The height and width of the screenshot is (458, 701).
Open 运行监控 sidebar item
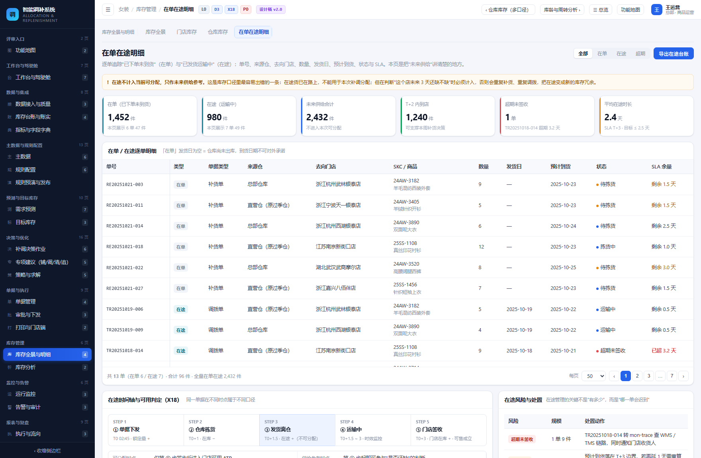[x=47, y=394]
